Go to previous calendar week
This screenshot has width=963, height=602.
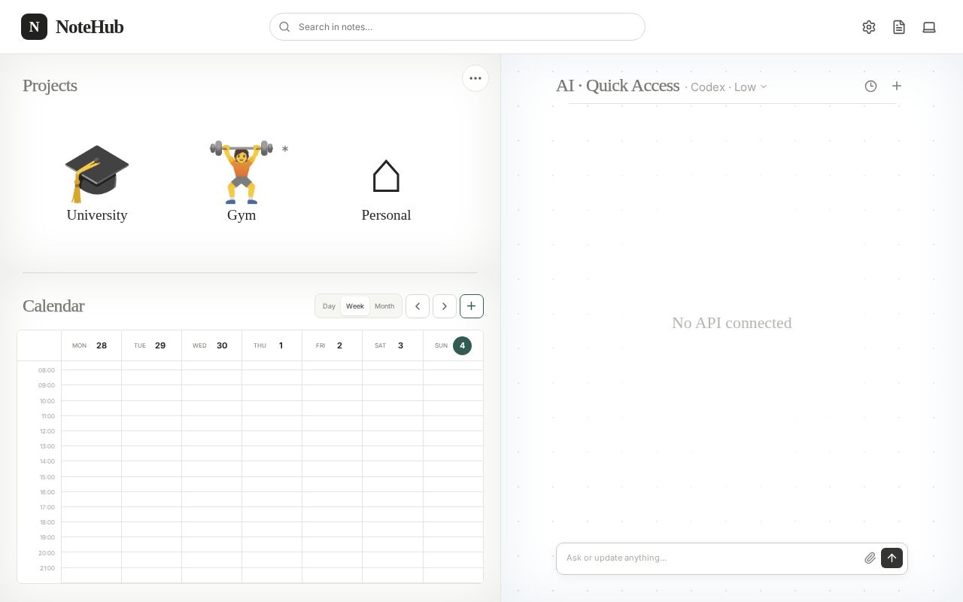(418, 306)
